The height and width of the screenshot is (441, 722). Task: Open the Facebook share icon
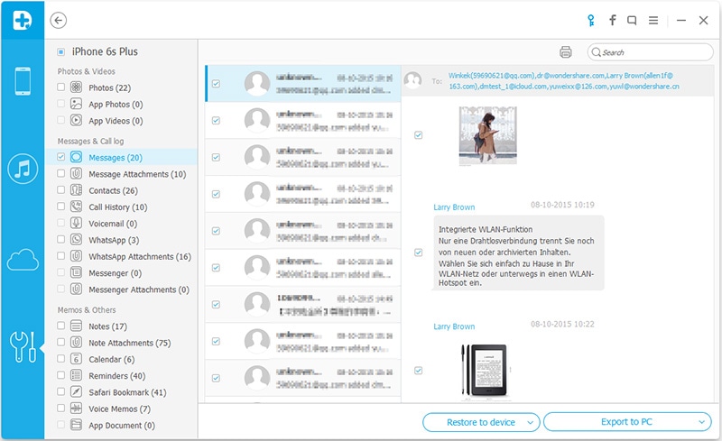click(x=613, y=20)
